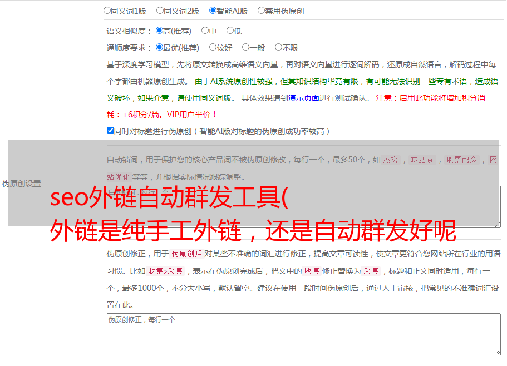The height and width of the screenshot is (366, 507).
Task: Click the 伪原创修正 textarea field
Action: click(x=304, y=334)
